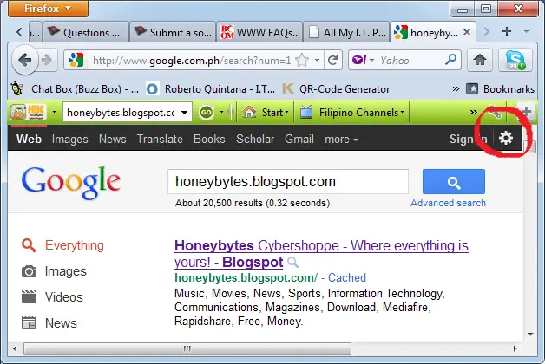Open the Start toolbar menu

coord(266,112)
